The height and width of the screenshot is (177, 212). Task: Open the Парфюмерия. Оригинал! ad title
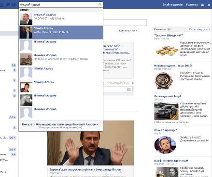[171, 161]
